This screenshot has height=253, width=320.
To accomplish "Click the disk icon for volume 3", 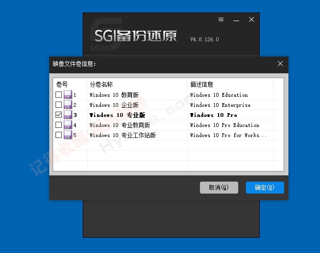I will click(68, 115).
